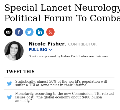This screenshot has height=110, width=120.
Task: Click the bird icon beside the 50% TBI statistic
Action: point(9,83)
